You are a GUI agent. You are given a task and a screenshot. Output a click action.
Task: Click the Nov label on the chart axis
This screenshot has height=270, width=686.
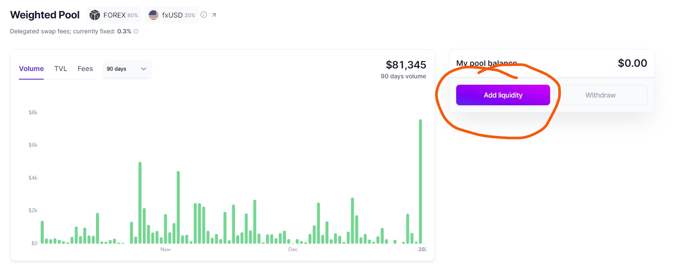[x=165, y=249]
